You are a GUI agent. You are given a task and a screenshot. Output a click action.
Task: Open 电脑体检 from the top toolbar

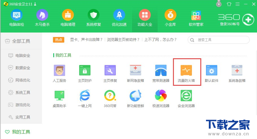[x=17, y=18]
